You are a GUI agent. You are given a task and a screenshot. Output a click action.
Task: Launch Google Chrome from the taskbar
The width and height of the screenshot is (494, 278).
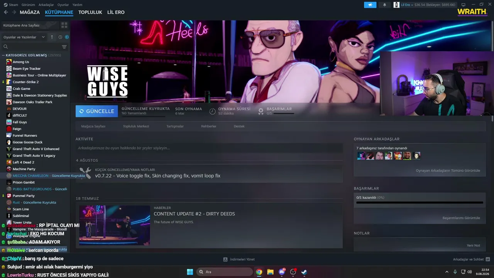click(259, 272)
